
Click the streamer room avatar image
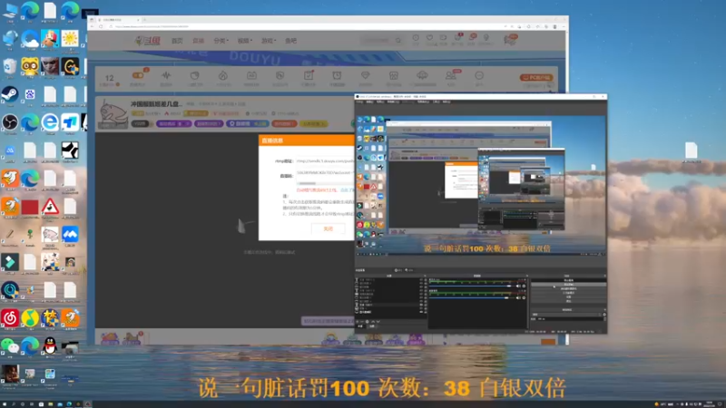click(113, 114)
